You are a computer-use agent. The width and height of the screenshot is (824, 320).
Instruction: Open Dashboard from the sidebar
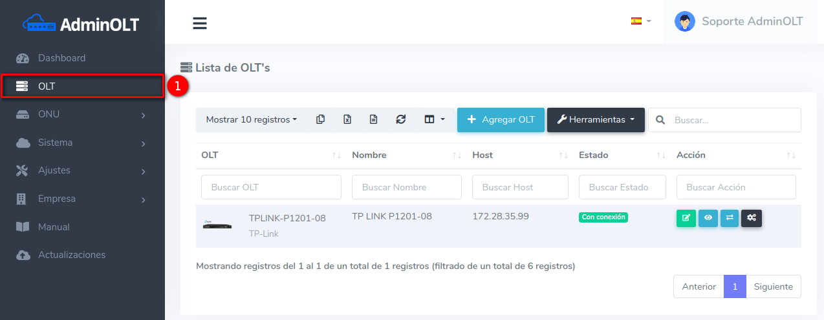61,58
